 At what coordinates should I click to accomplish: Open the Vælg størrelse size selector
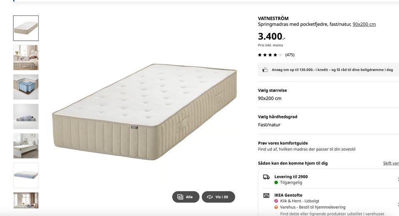tap(324, 94)
